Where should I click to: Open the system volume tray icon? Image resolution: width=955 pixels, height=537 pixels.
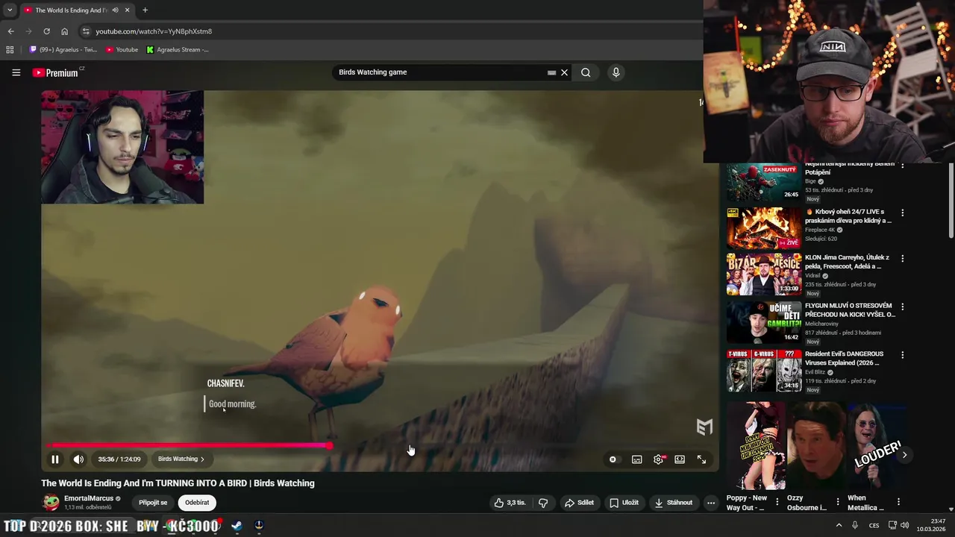pos(904,525)
